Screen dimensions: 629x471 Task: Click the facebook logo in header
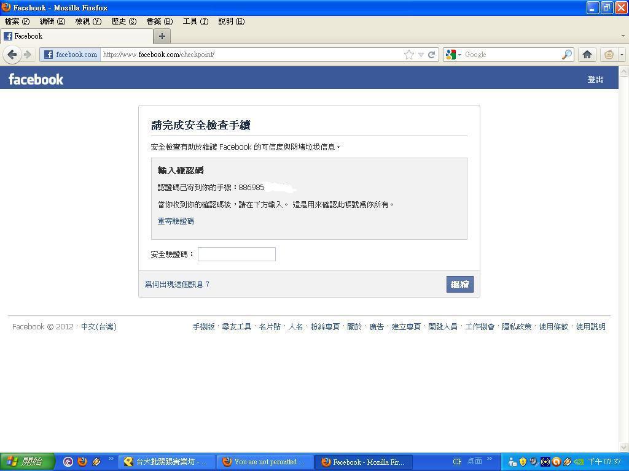(36, 79)
